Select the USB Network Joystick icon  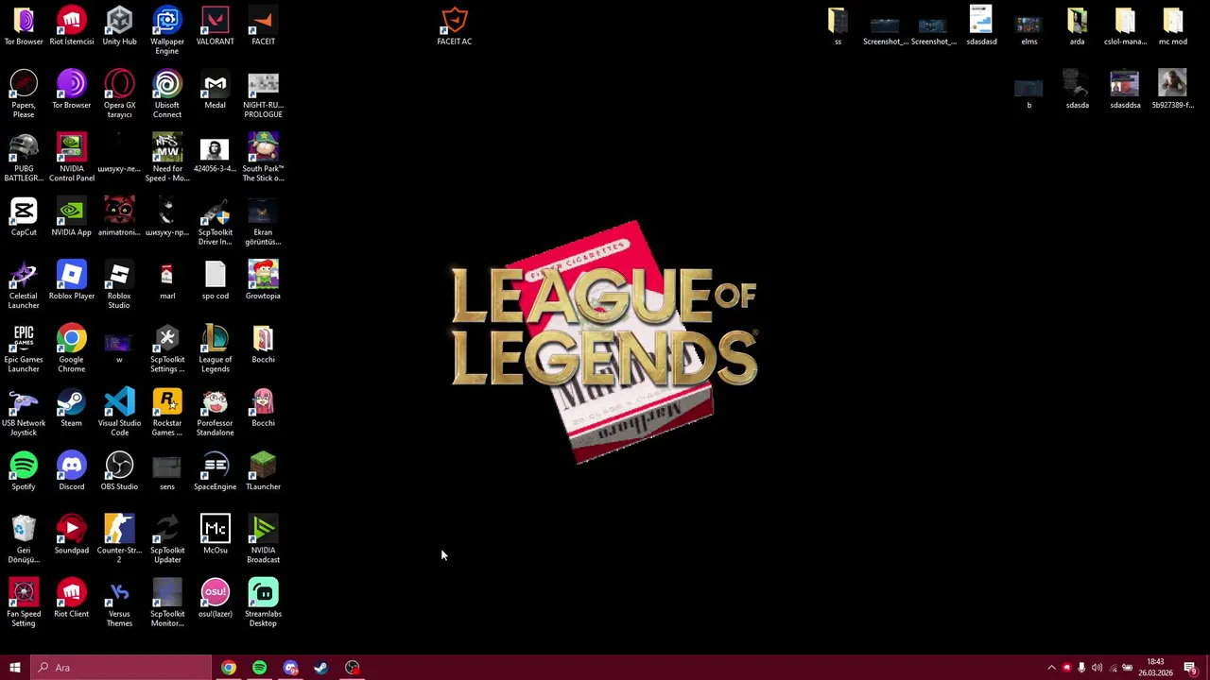click(24, 412)
